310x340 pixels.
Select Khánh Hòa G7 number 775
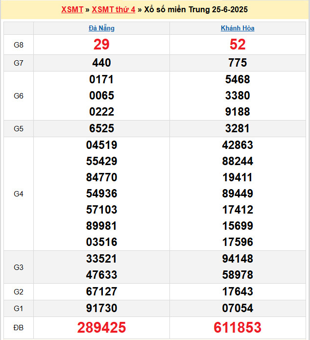[238, 63]
